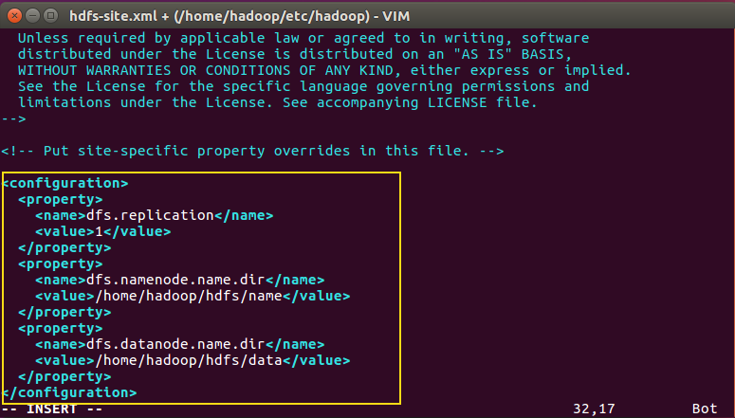
Task: Click the "AS IS" BASIS text
Action: 501,54
